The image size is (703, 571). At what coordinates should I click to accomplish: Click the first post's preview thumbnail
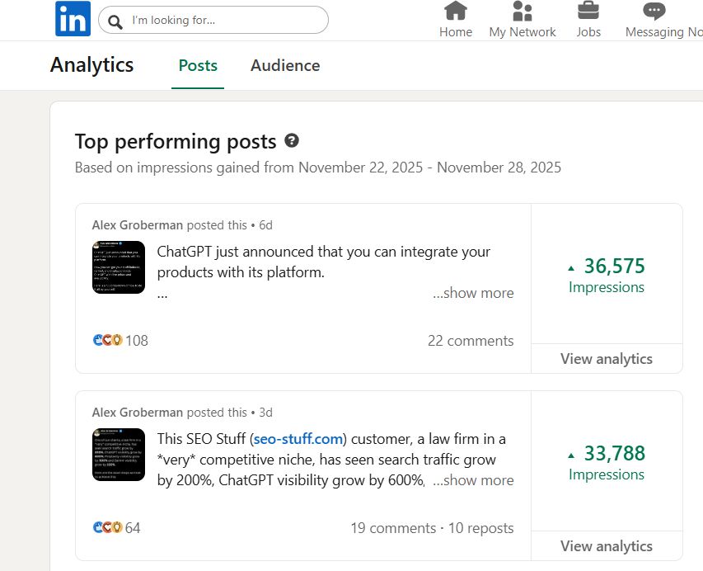(x=118, y=267)
